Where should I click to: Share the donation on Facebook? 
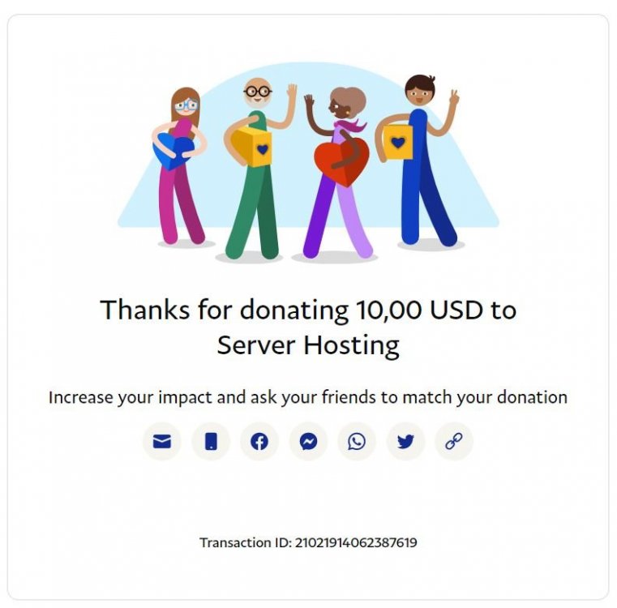pos(259,441)
